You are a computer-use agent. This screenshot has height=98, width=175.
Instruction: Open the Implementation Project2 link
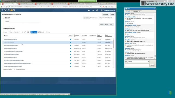point(10,48)
